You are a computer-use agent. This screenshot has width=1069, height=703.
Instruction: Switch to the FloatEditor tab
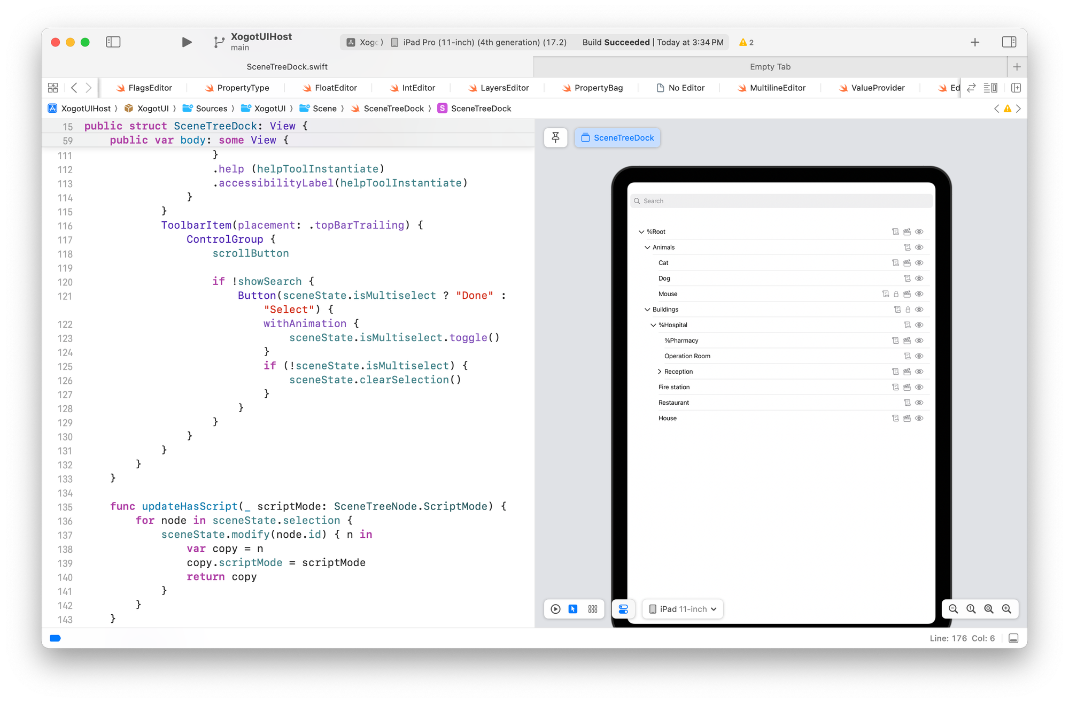coord(335,88)
